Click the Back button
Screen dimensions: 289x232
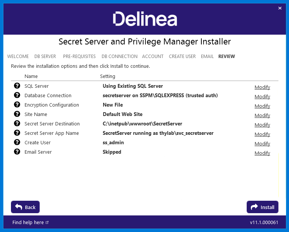click(x=25, y=207)
